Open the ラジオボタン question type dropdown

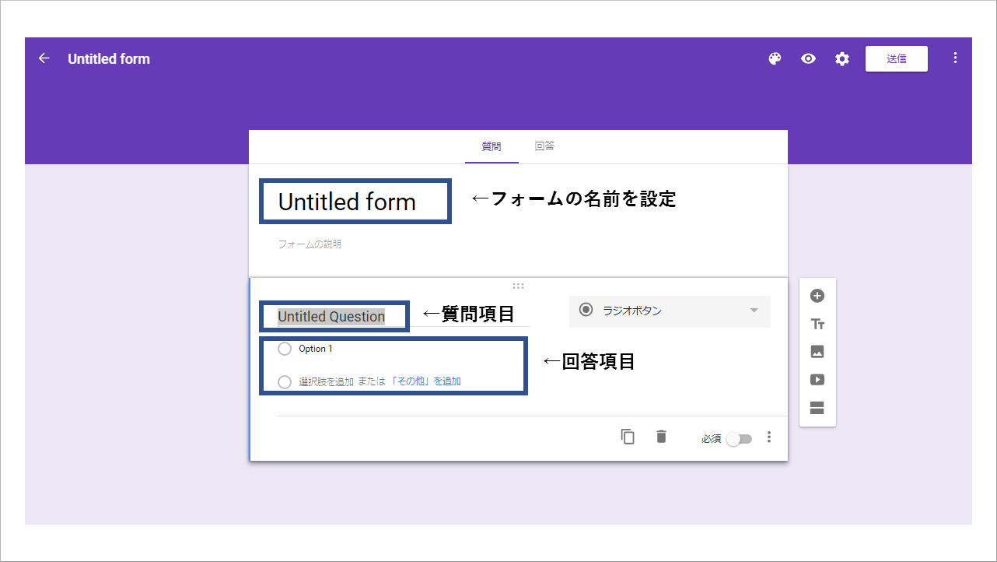669,311
